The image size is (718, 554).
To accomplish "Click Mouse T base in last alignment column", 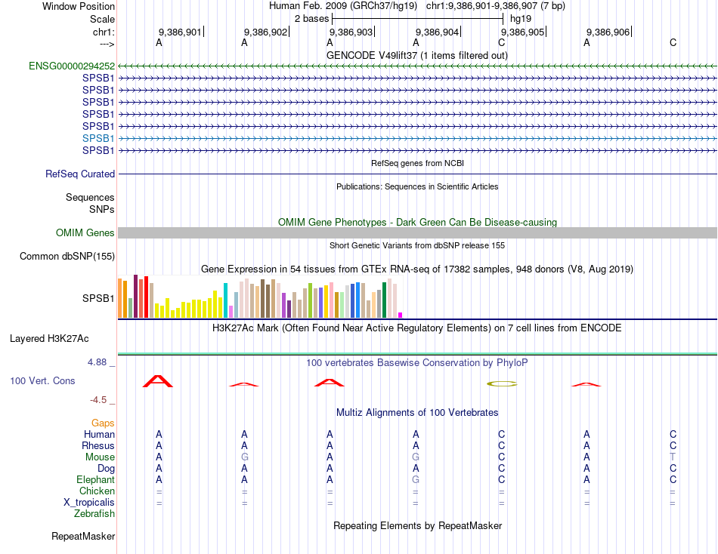I will pyautogui.click(x=673, y=457).
